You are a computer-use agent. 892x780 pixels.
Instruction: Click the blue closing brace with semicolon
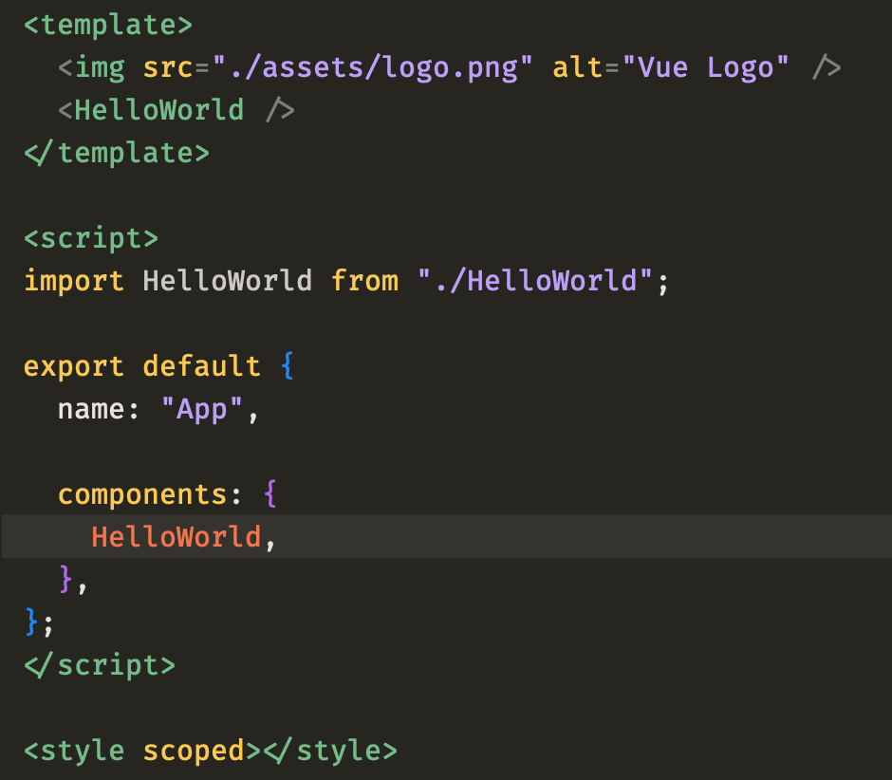click(x=39, y=622)
